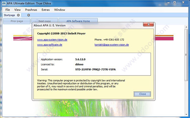This screenshot has height=118, width=190.
Task: Click the serial STD-21MFW-7P8QJ-73TR-V1PA
Action: click(x=95, y=69)
